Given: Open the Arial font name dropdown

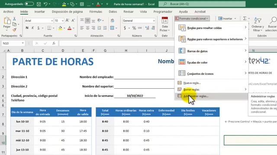Looking at the screenshot, I should coord(52,21).
